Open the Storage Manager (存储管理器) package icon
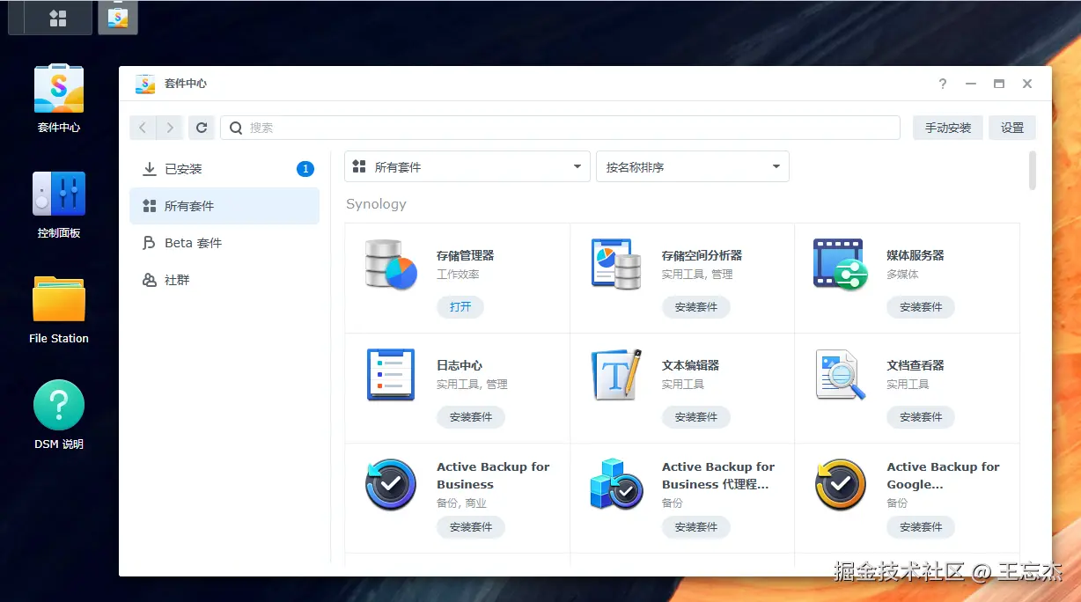The image size is (1081, 602). pyautogui.click(x=391, y=264)
